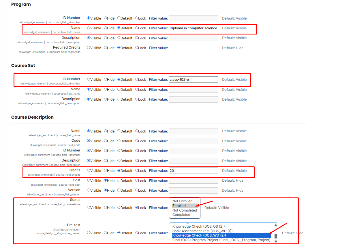
Task: Pick the plain "Completed" status option
Action: click(185, 215)
